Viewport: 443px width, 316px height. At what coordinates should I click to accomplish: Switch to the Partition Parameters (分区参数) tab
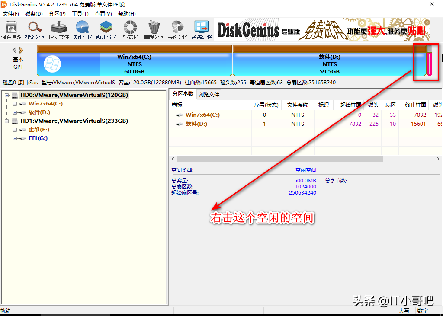(183, 94)
